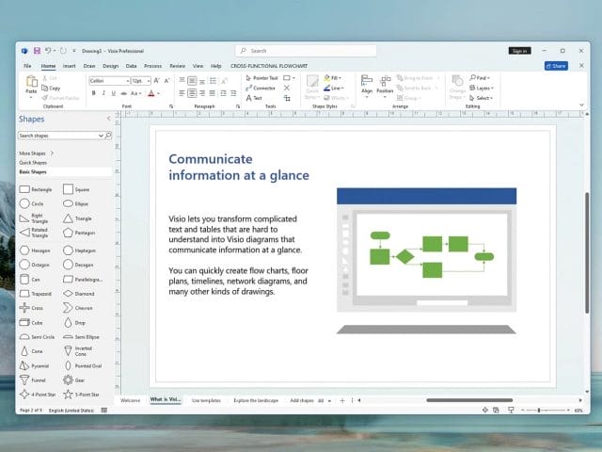The width and height of the screenshot is (602, 452).
Task: Toggle Bold text formatting
Action: point(93,93)
